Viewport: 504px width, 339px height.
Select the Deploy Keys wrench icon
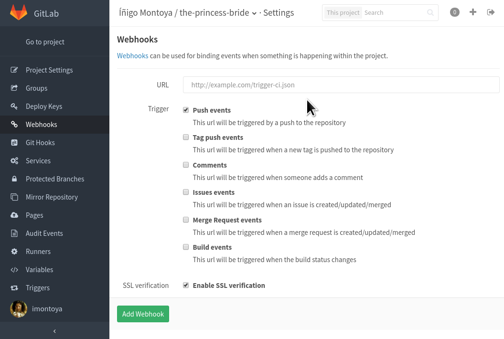(14, 106)
